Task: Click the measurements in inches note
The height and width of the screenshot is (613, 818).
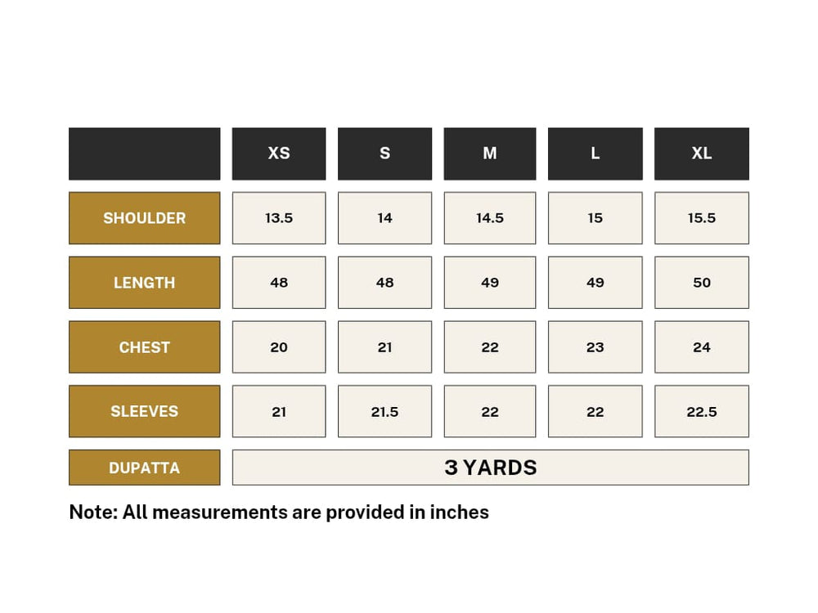Action: [279, 512]
